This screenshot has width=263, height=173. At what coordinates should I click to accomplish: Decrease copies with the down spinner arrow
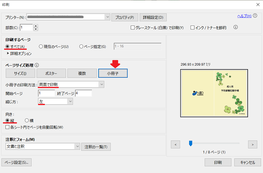pyautogui.click(x=36, y=29)
